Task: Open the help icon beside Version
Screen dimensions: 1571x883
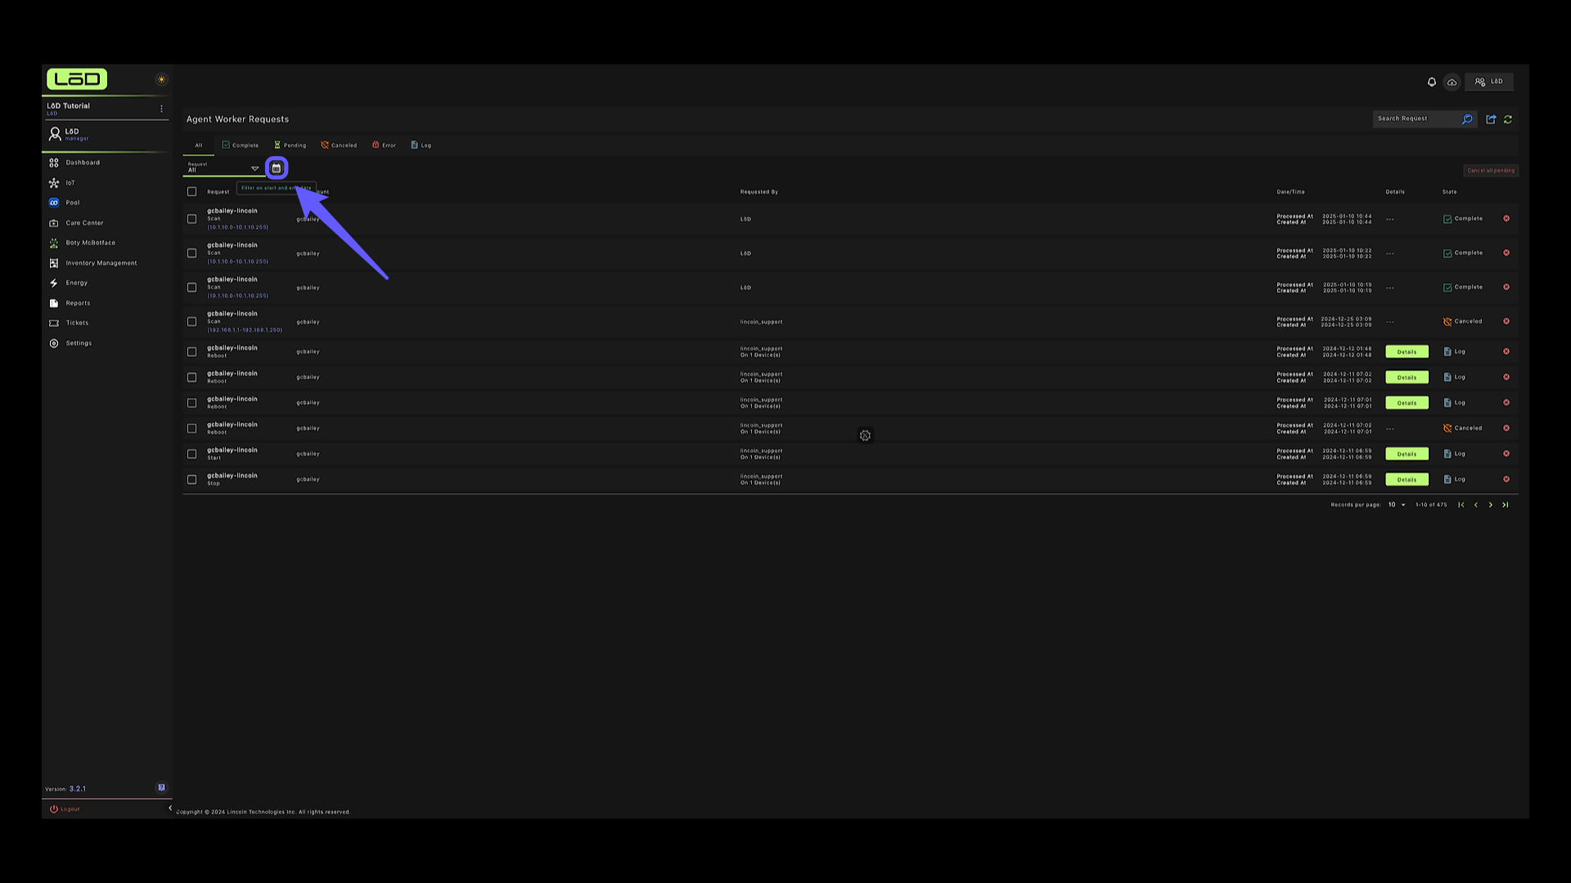Action: (161, 788)
